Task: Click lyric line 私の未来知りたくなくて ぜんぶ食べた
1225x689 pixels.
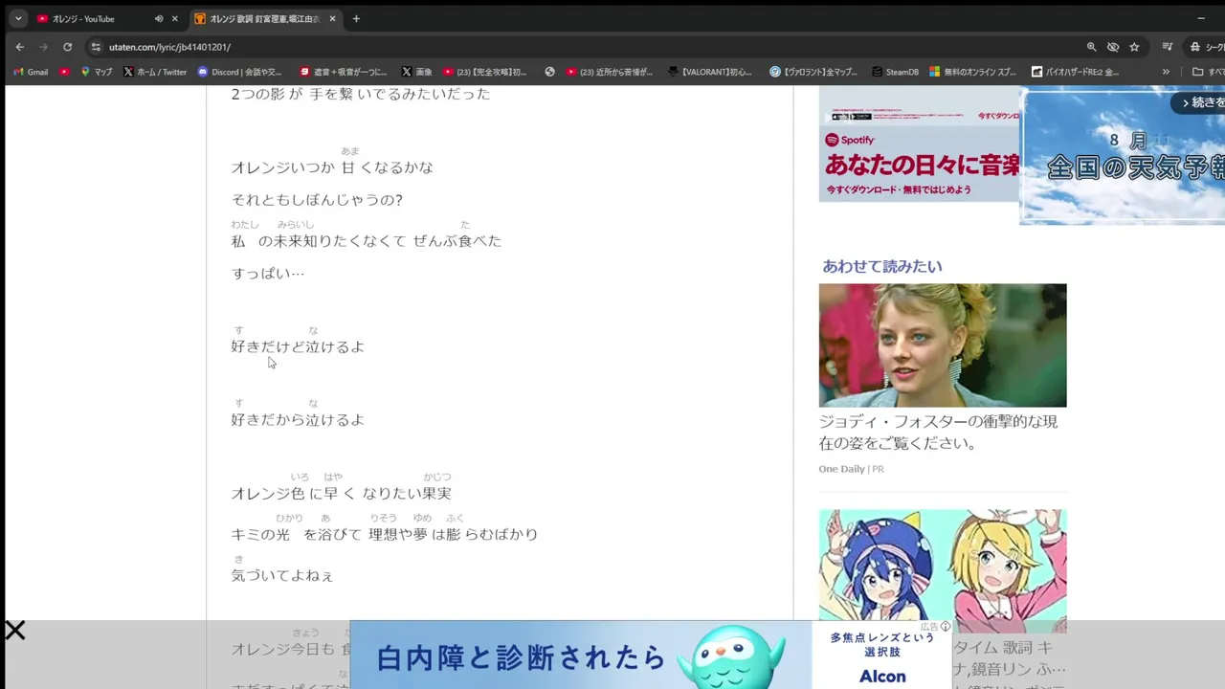Action: 366,241
